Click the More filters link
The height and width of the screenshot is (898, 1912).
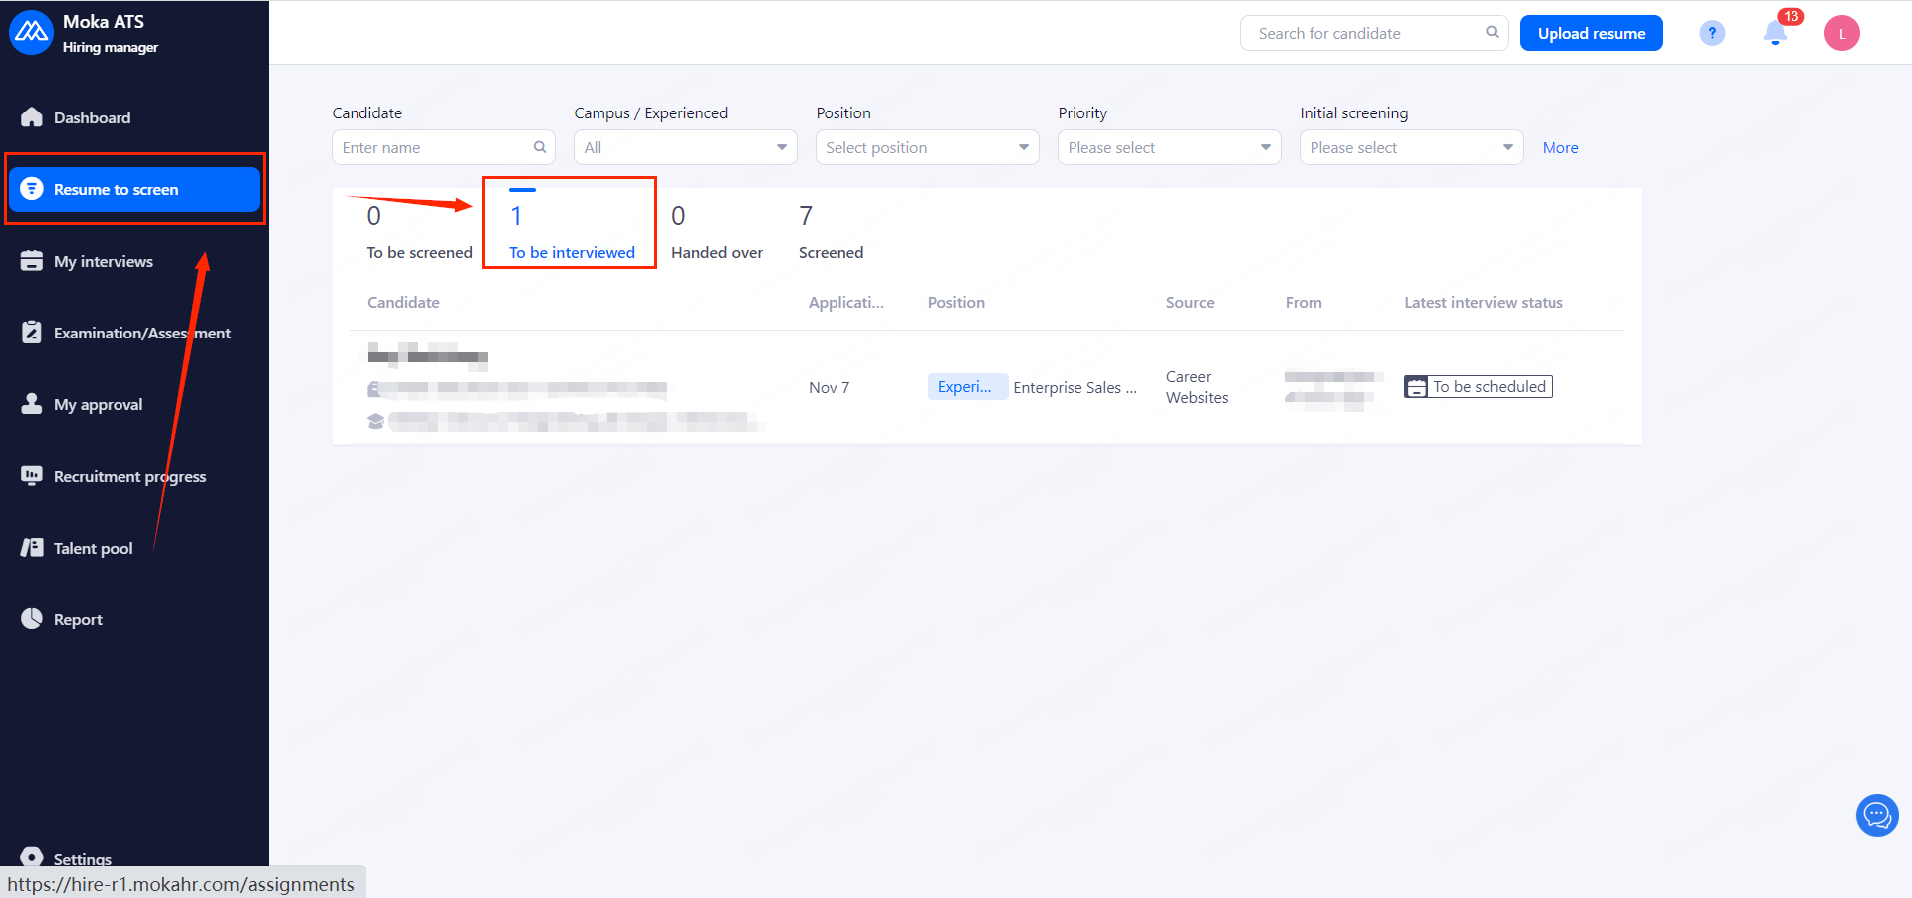click(x=1560, y=147)
